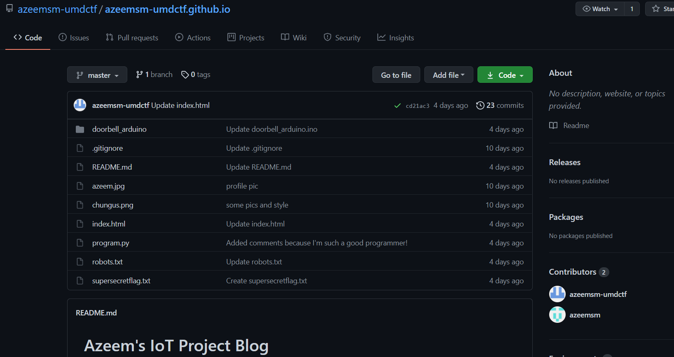Open the Pull requests tab
Viewport: 674px width, 357px height.
click(132, 37)
